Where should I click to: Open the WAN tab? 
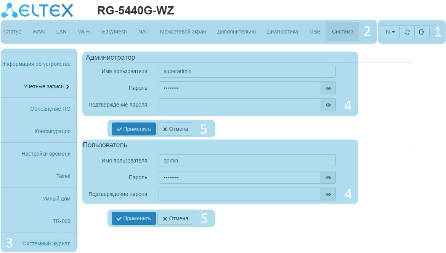pyautogui.click(x=39, y=32)
